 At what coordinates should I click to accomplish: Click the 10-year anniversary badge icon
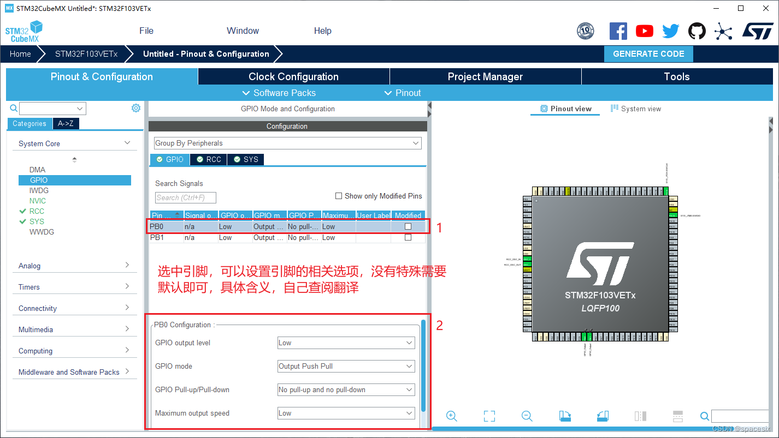[586, 31]
